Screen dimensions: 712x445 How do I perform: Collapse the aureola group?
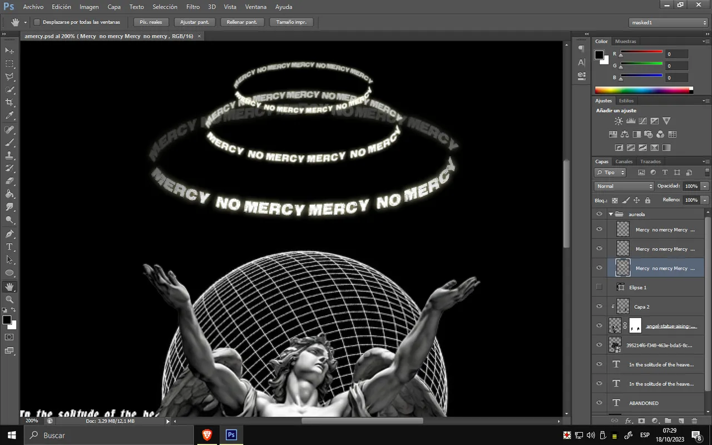611,214
